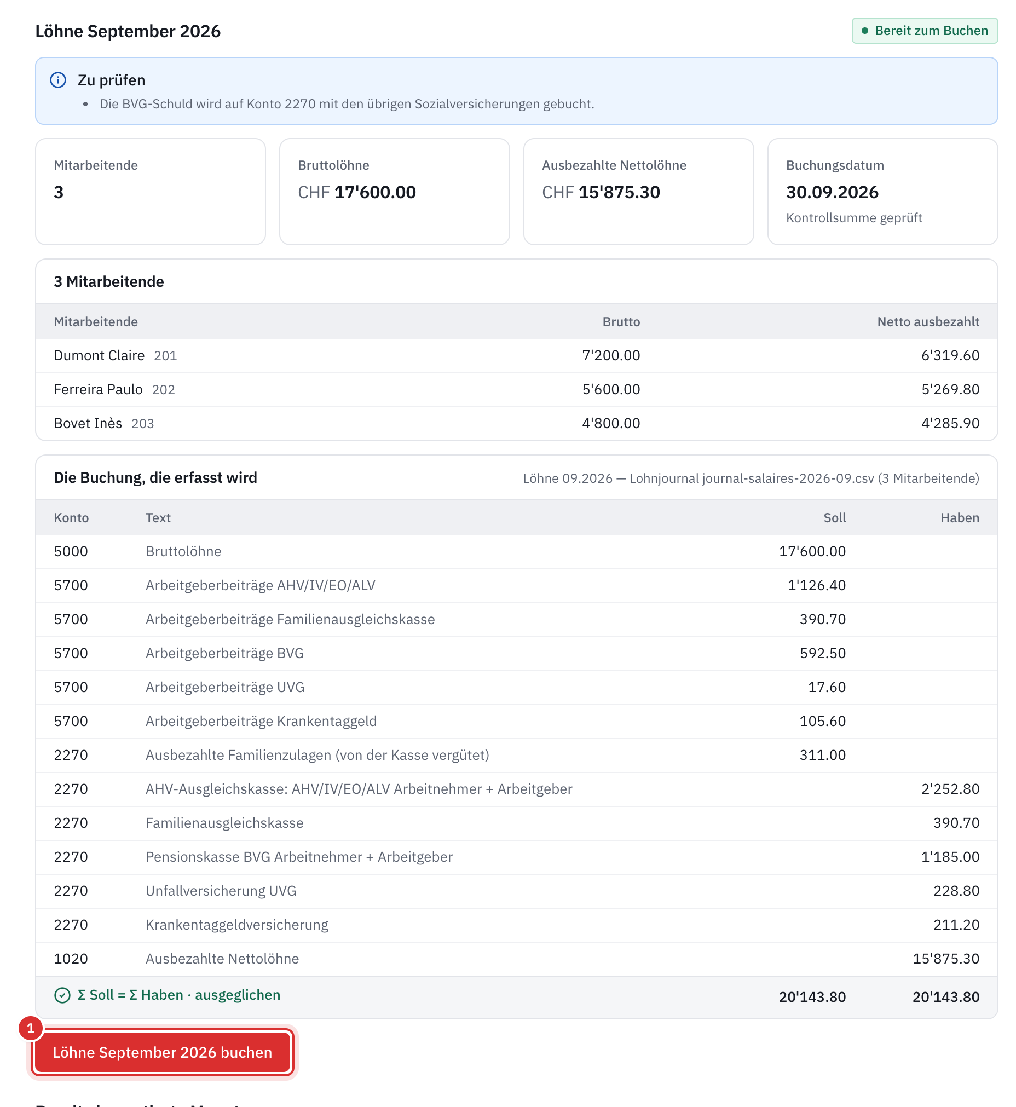
Task: Click the red step badge numbered 1
Action: 31,1028
